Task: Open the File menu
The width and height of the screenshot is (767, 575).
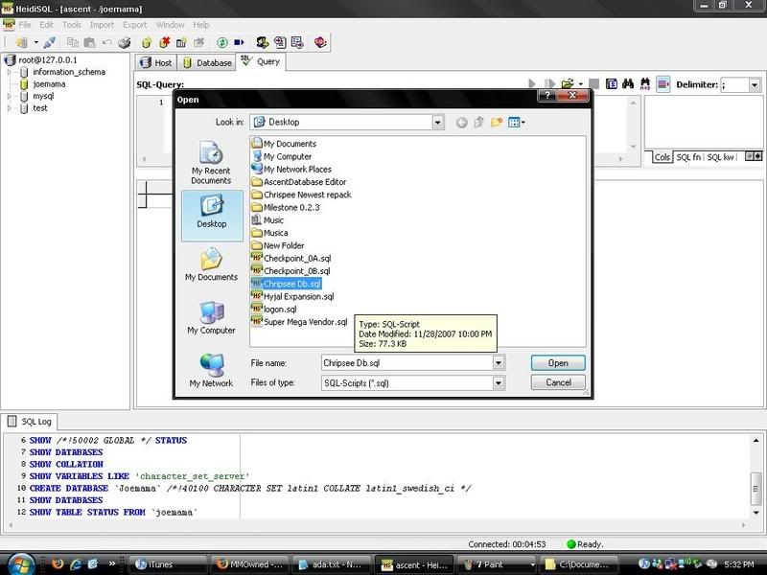Action: (25, 25)
